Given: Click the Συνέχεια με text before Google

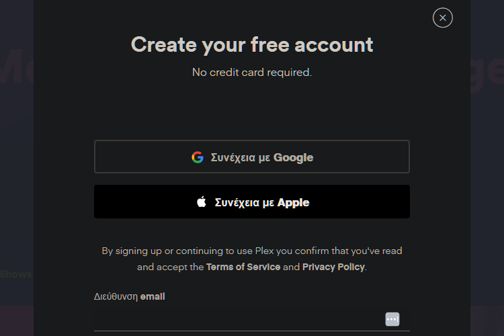Looking at the screenshot, I should (x=240, y=157).
